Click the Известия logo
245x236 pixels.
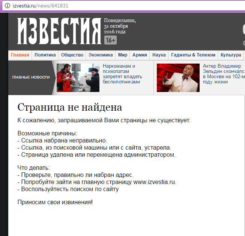(59, 31)
